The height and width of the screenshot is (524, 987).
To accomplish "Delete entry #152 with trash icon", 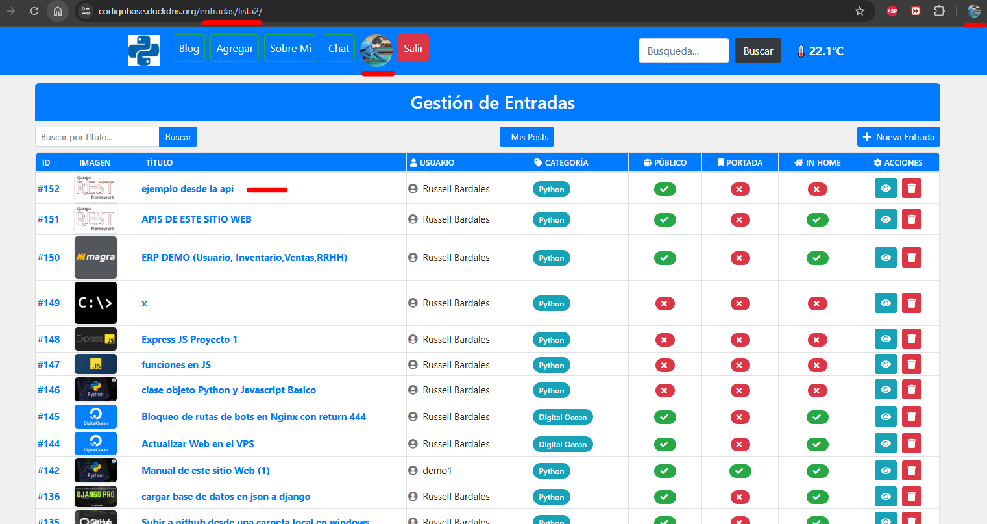I will (x=911, y=188).
